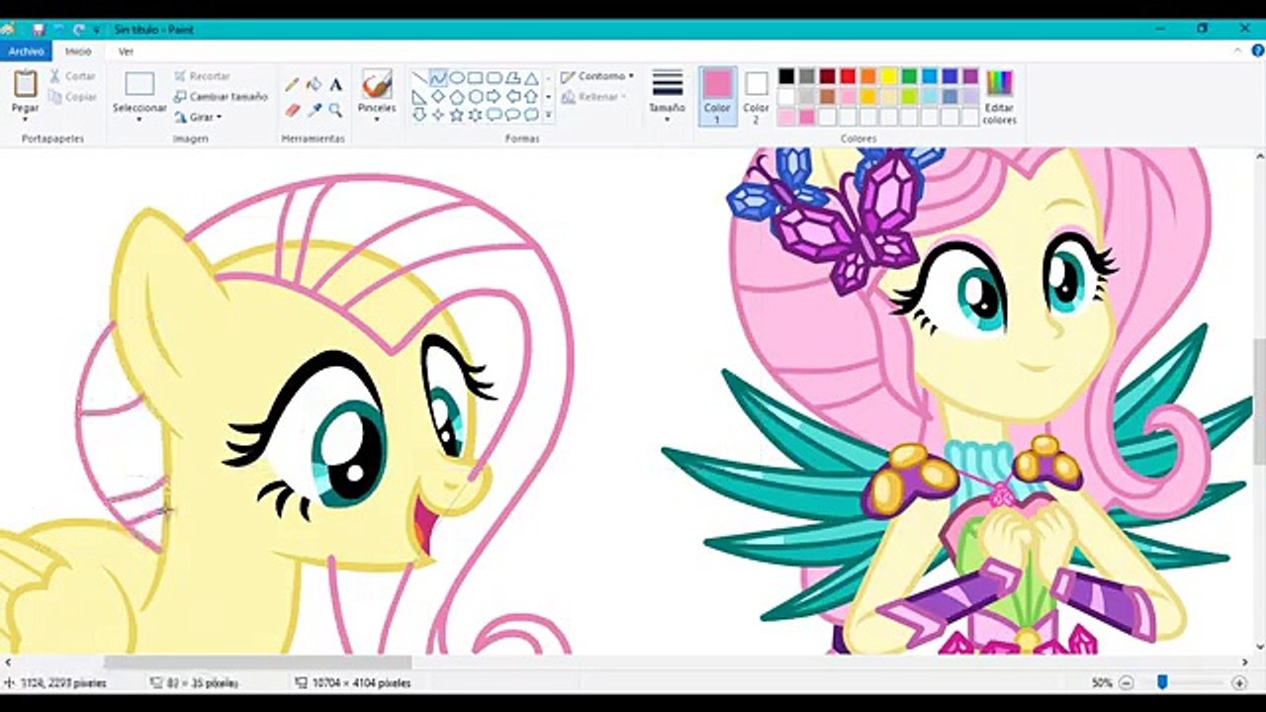
Task: Choose the Triangle shape
Action: point(531,78)
